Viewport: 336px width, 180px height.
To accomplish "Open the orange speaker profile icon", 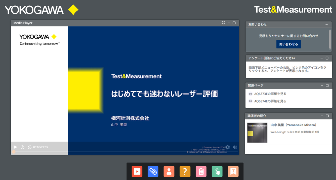I will click(169, 171).
